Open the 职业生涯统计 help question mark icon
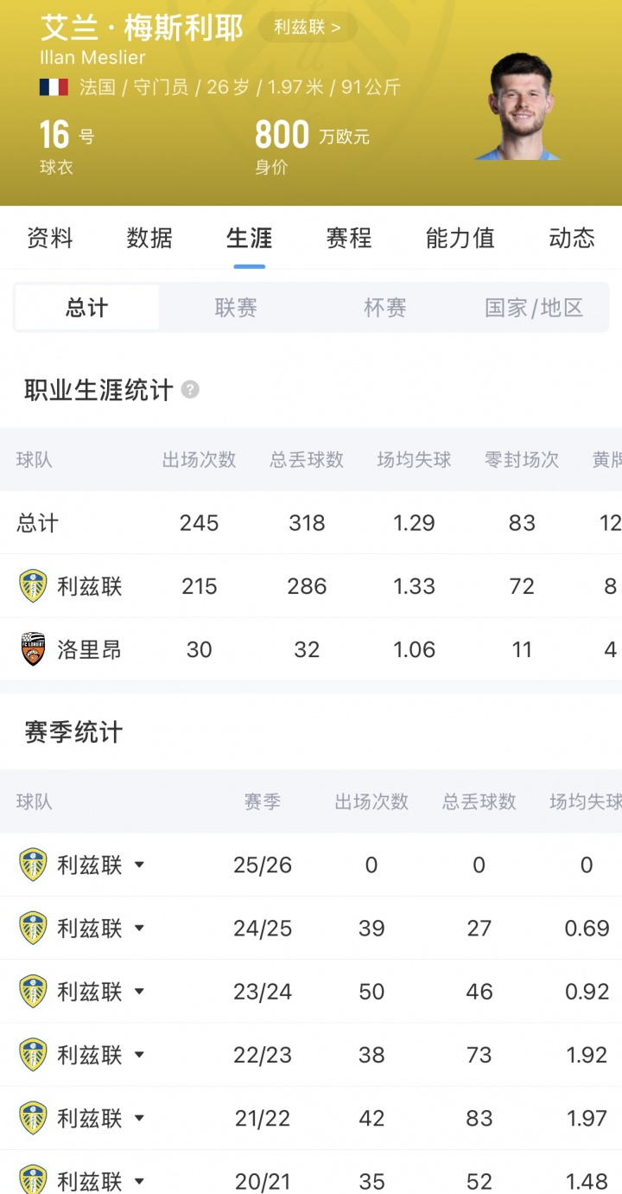The height and width of the screenshot is (1194, 622). 190,390
